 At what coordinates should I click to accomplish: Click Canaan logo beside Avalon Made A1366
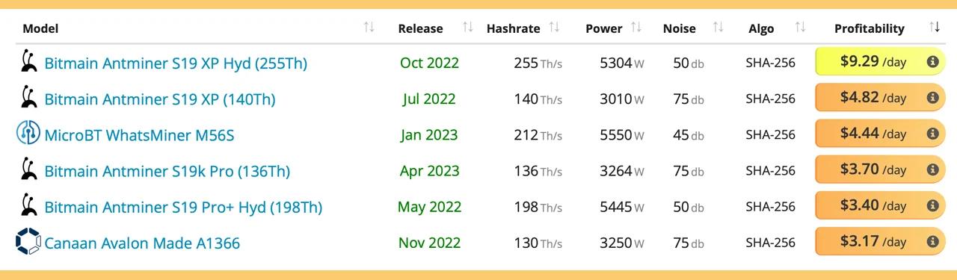[x=28, y=242]
